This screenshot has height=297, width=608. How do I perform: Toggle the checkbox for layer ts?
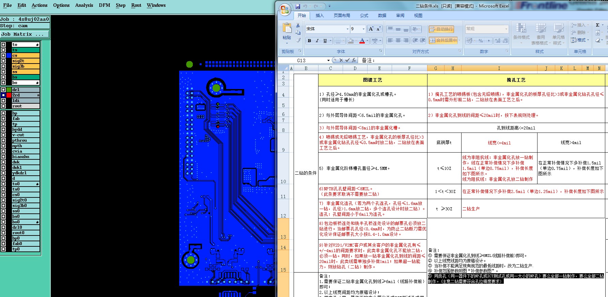(x=3, y=50)
